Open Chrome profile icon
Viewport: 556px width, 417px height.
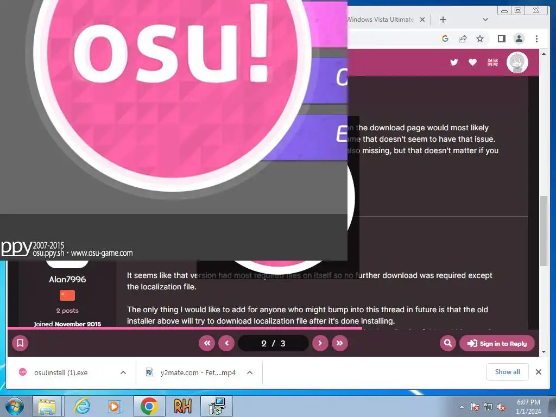[x=519, y=39]
